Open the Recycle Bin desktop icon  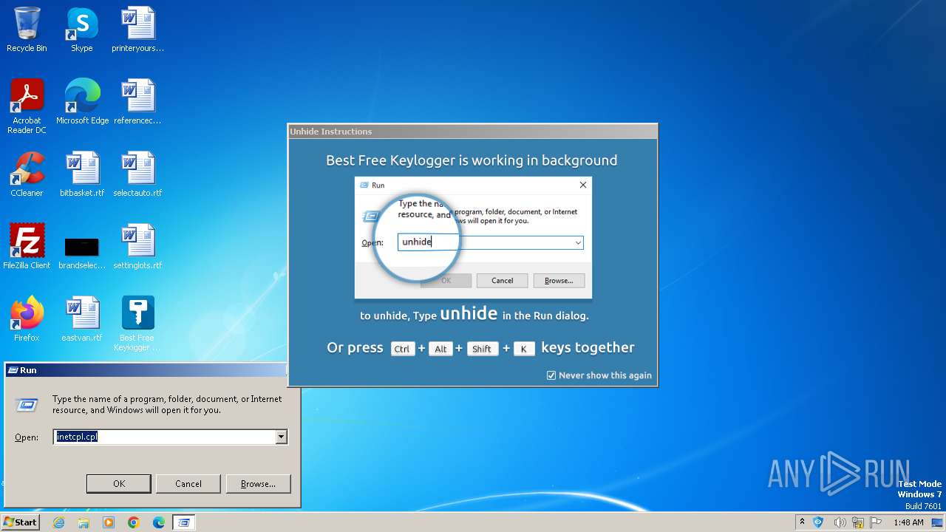point(27,30)
